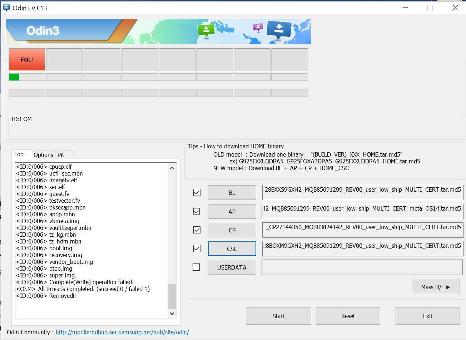This screenshot has height=340, width=466.
Task: Select log line 'imagefv.elf'
Action: point(47,180)
